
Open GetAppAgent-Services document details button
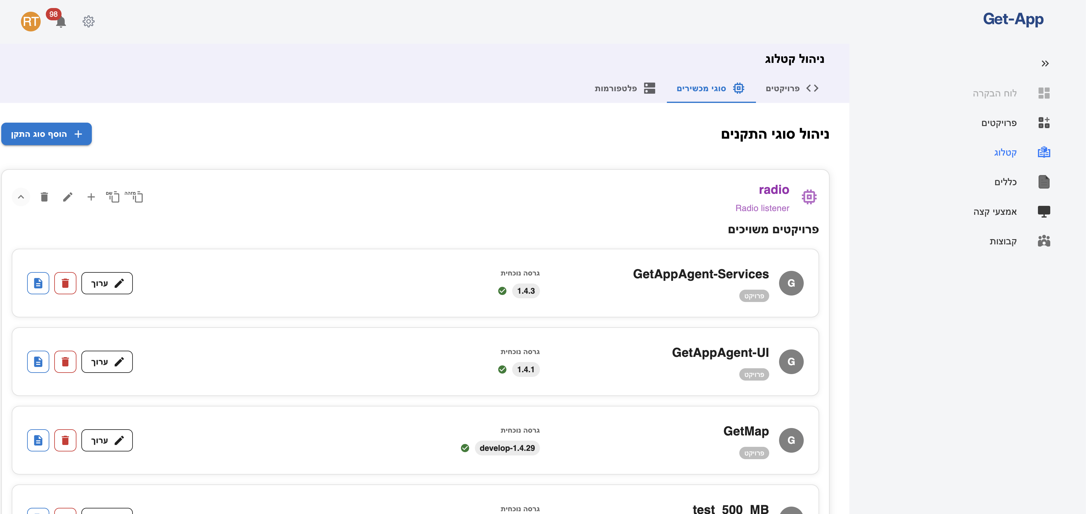coord(38,284)
